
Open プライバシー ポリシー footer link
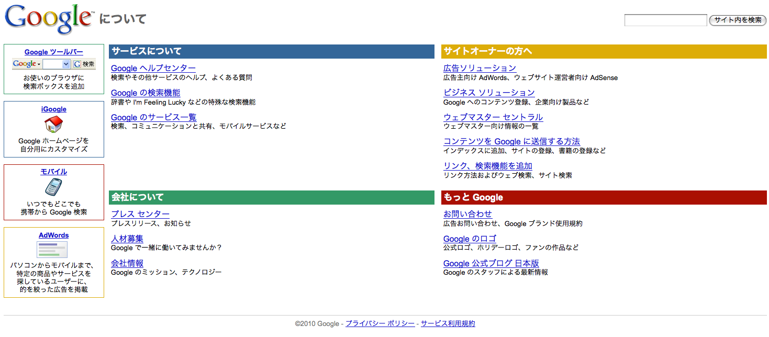pyautogui.click(x=380, y=324)
